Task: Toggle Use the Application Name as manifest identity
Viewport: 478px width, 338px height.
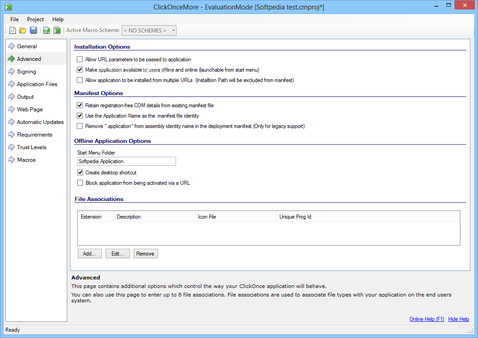Action: coord(80,116)
